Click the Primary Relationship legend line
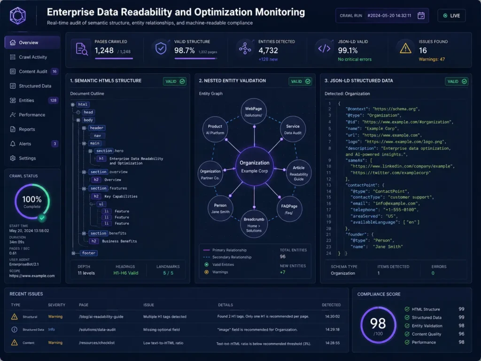Image resolution: width=481 pixels, height=361 pixels. 207,250
